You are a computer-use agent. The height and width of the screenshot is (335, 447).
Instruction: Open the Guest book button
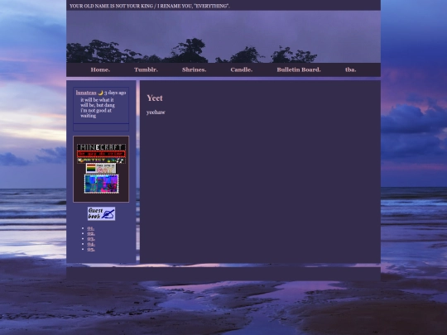[101, 213]
